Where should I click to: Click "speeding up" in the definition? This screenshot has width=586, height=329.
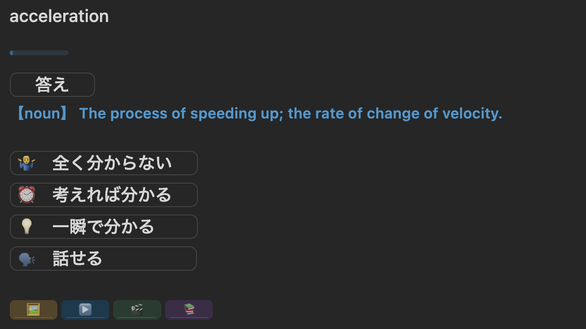[230, 114]
